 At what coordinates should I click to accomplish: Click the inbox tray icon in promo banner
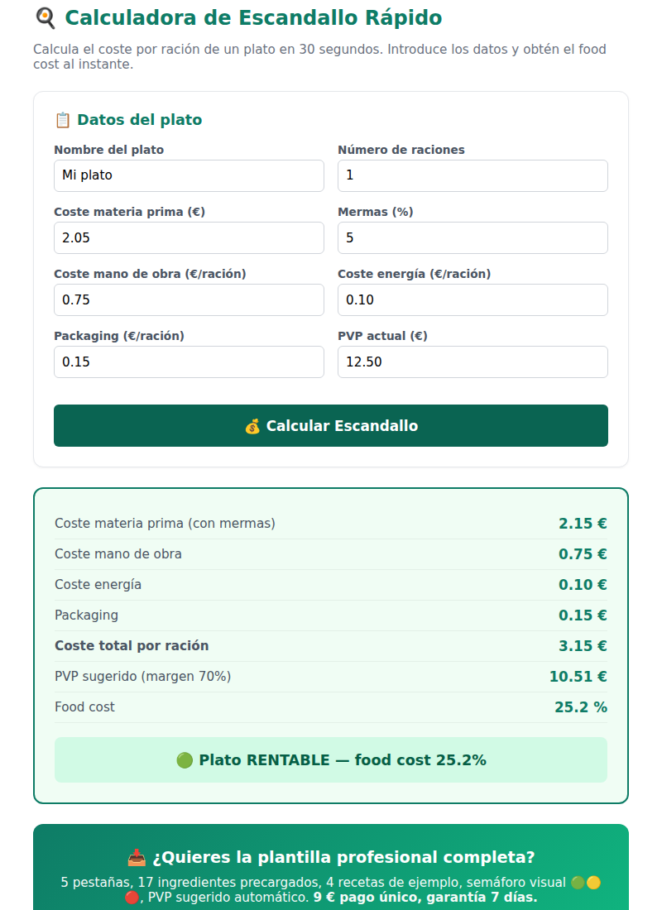[137, 857]
